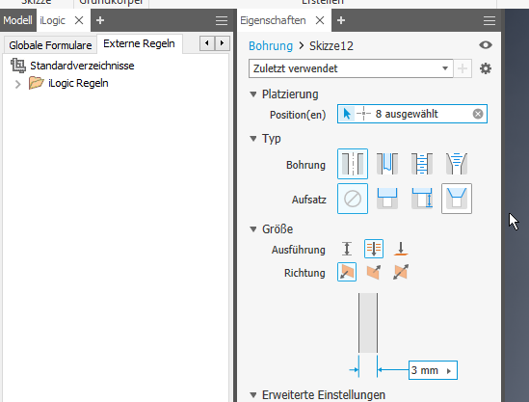The height and width of the screenshot is (402, 529).
Task: Open iLogic panel hamburger menu
Action: click(x=222, y=20)
